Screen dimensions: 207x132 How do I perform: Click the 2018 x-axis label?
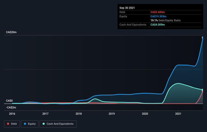pos(79,114)
